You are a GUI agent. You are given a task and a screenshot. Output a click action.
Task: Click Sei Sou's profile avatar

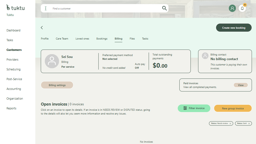[52, 61]
